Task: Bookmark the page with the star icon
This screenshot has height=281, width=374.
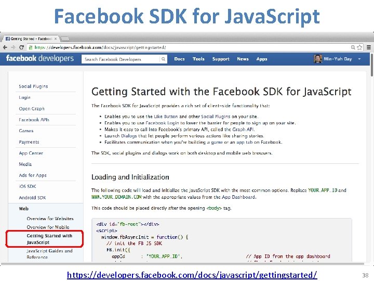Action: point(359,47)
